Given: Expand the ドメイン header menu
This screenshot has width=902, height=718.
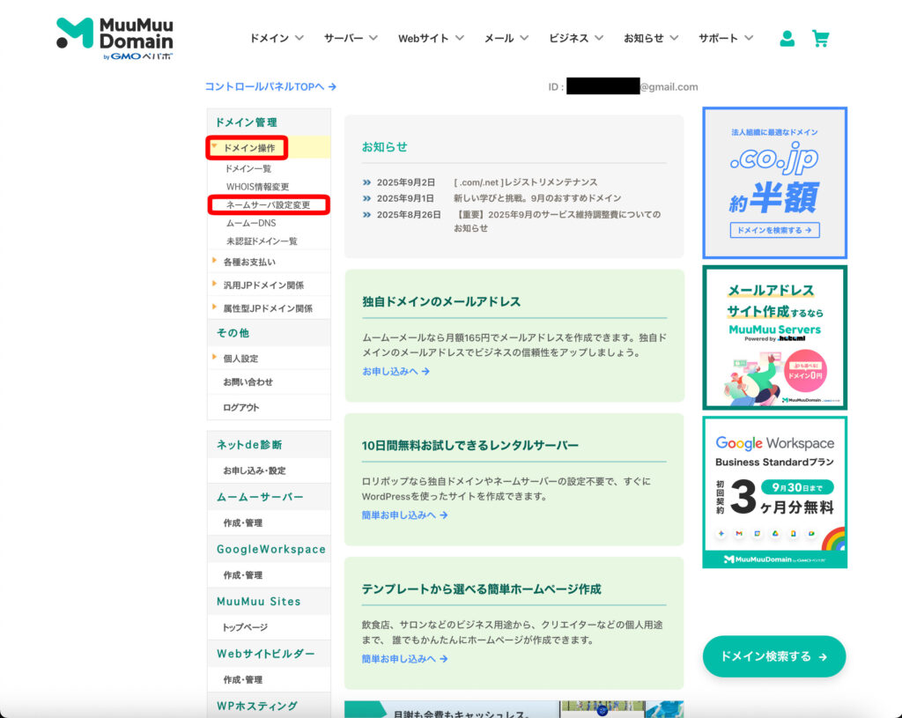Looking at the screenshot, I should (x=276, y=39).
